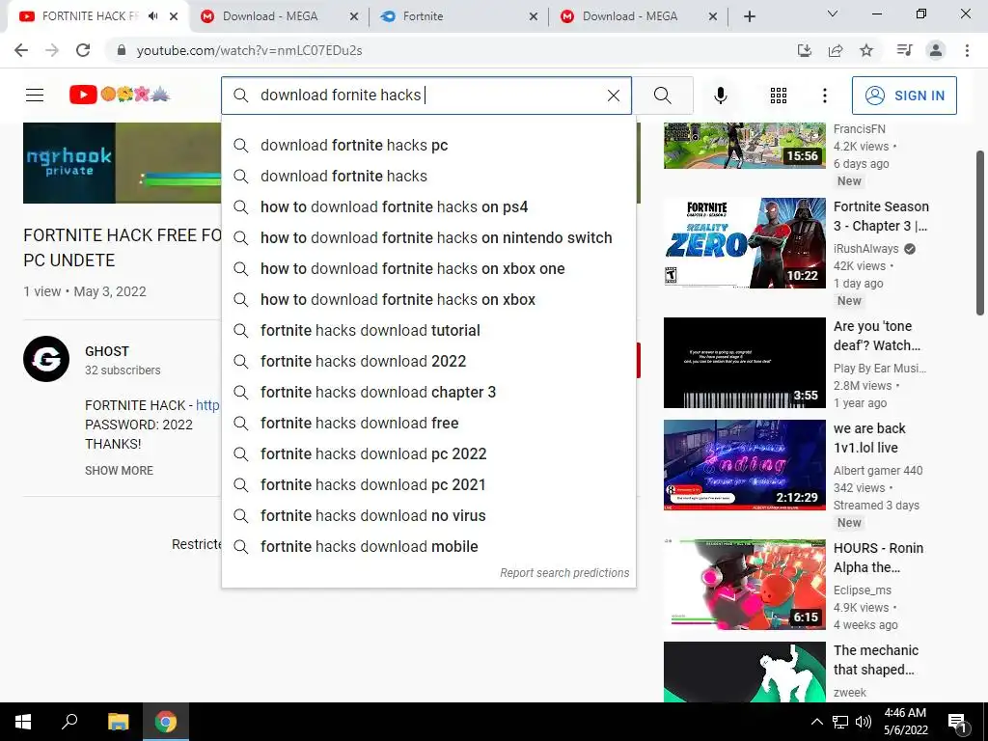Select 'fortnite hacks download mobile'
988x741 pixels.
click(x=428, y=546)
